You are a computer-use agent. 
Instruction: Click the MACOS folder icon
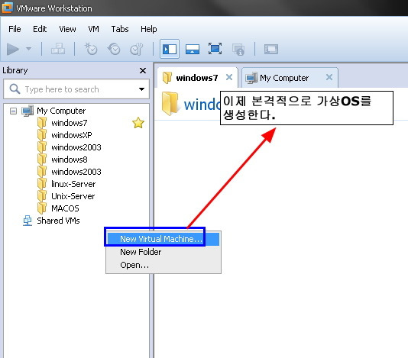42,208
